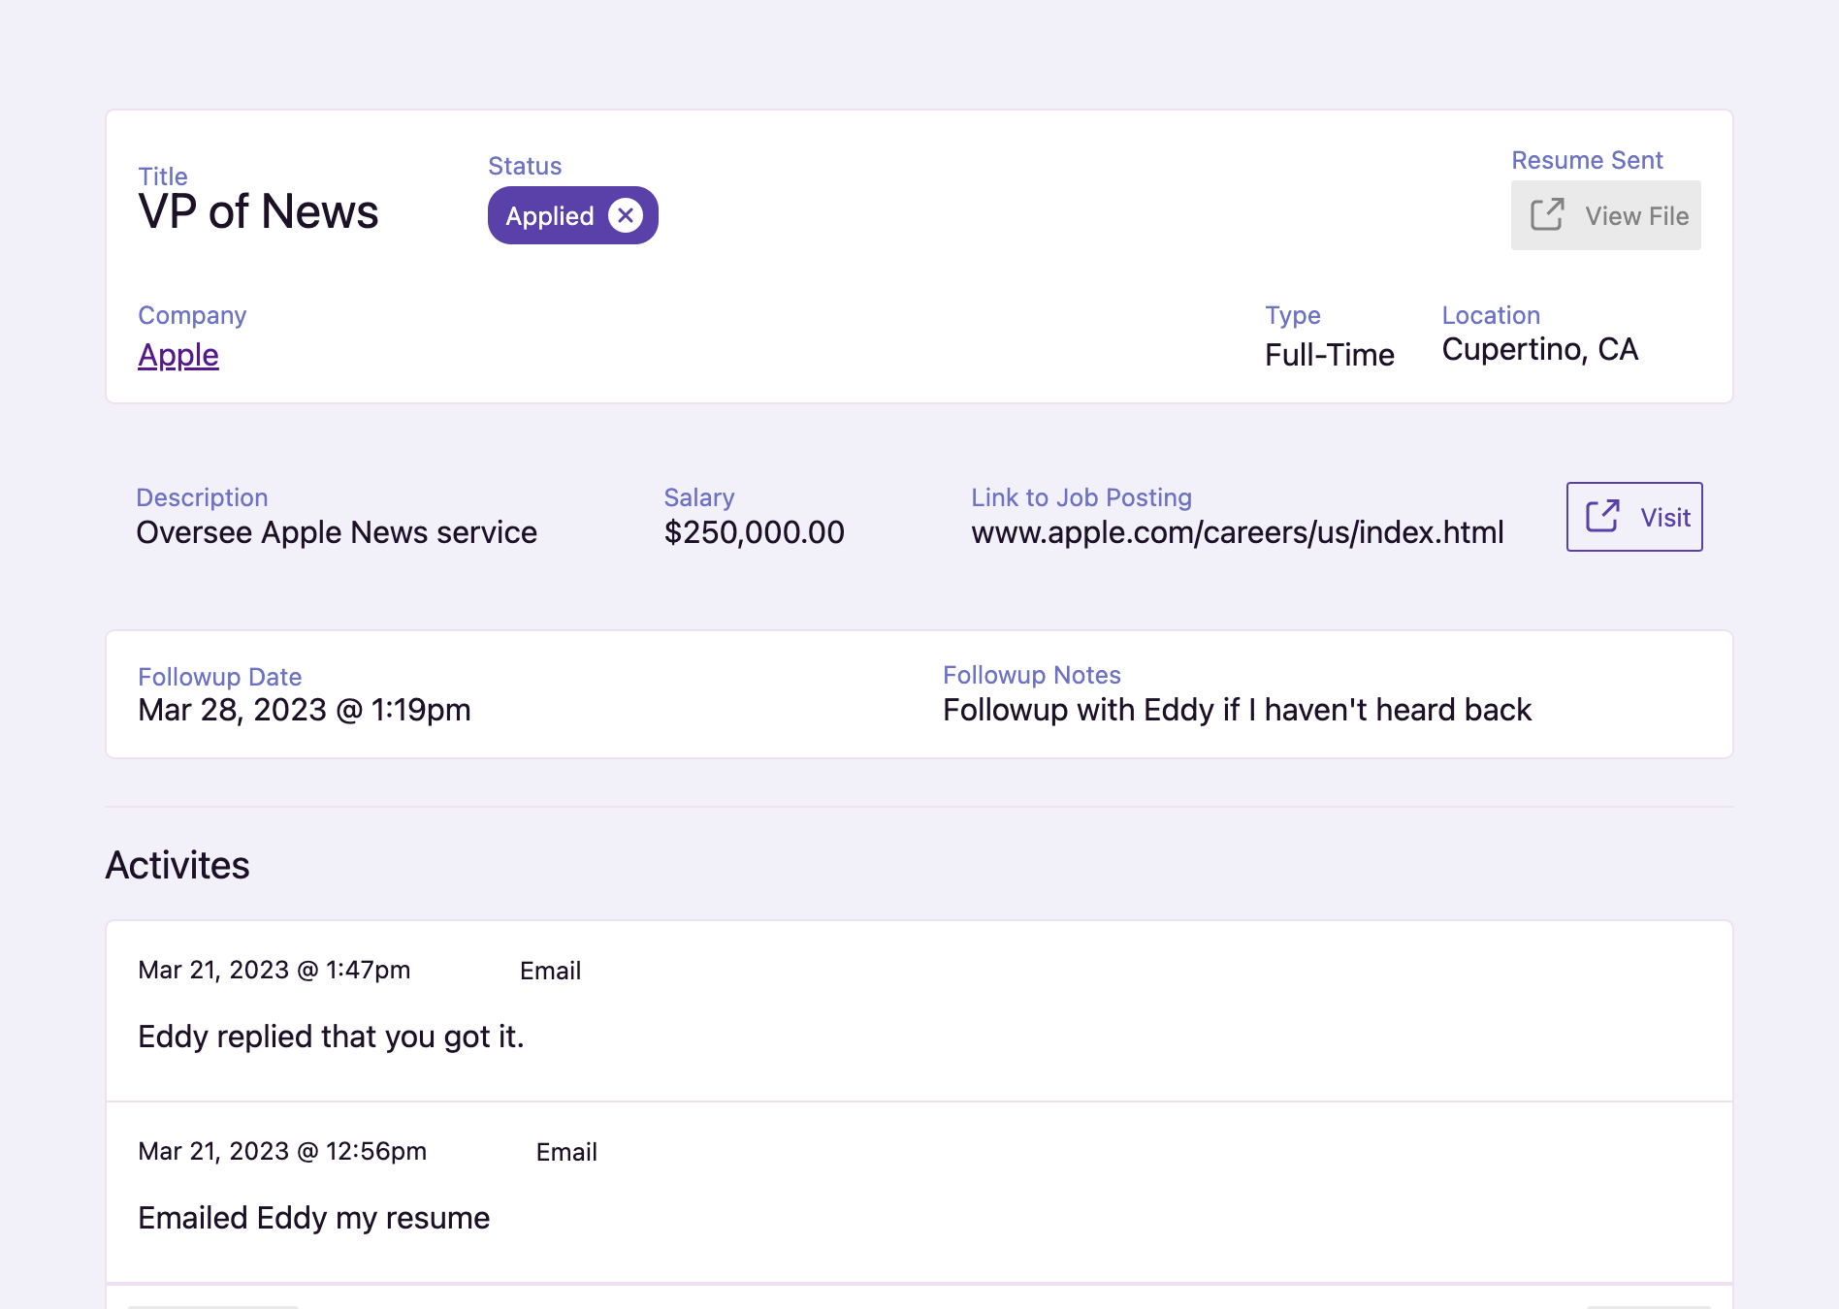
Task: Select the 'Emailed Eddy my resume' activity
Action: tap(313, 1218)
